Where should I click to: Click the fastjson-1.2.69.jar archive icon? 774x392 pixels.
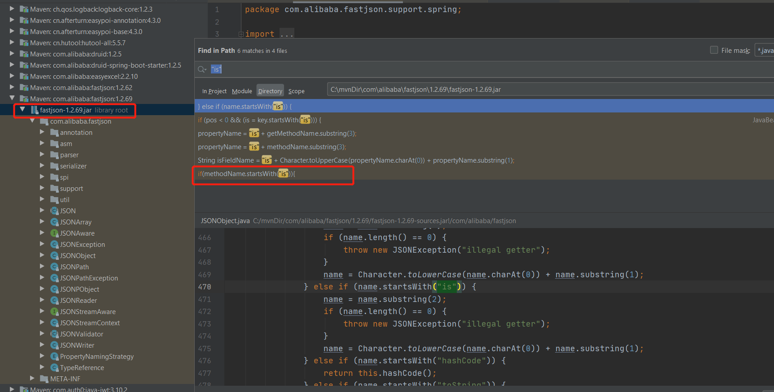35,110
